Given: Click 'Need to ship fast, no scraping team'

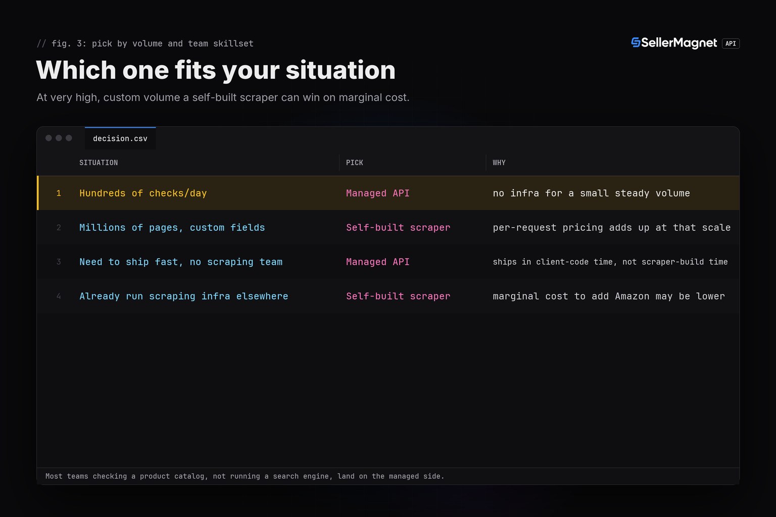Looking at the screenshot, I should click(181, 262).
